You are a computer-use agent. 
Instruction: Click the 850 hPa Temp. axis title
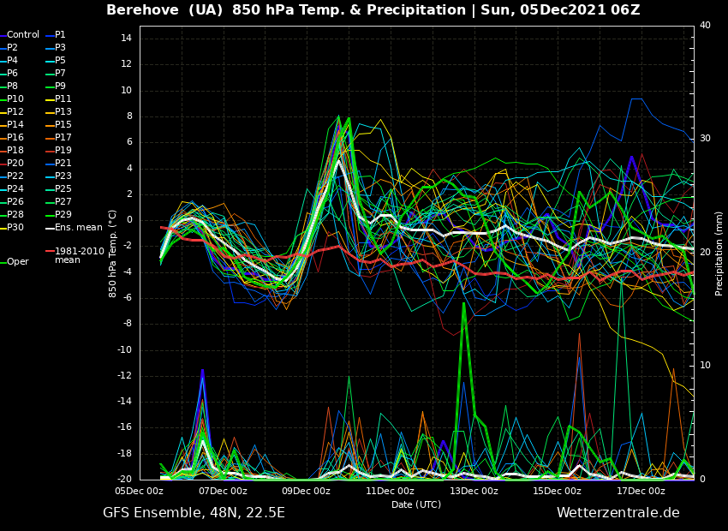point(113,253)
